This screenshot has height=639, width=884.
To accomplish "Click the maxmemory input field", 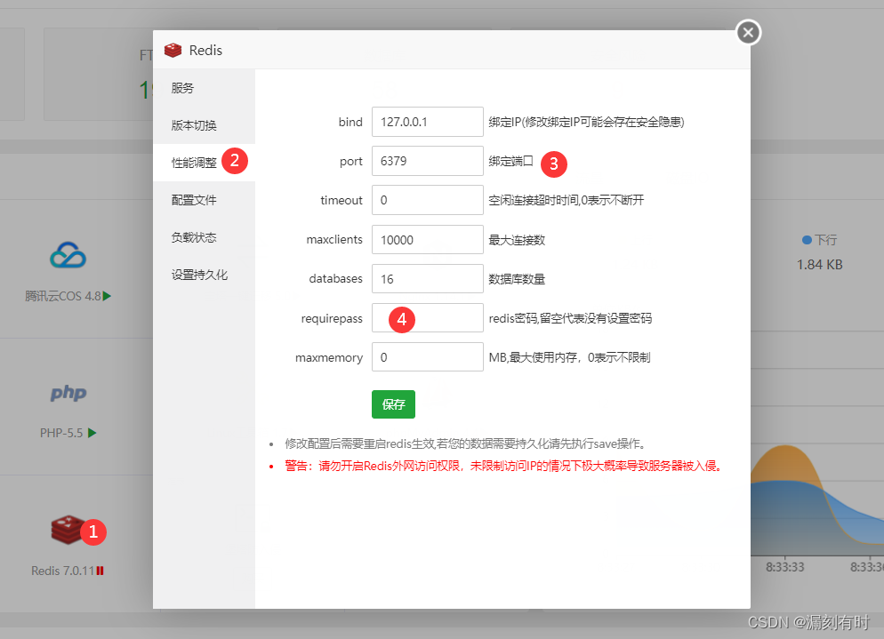I will [427, 356].
